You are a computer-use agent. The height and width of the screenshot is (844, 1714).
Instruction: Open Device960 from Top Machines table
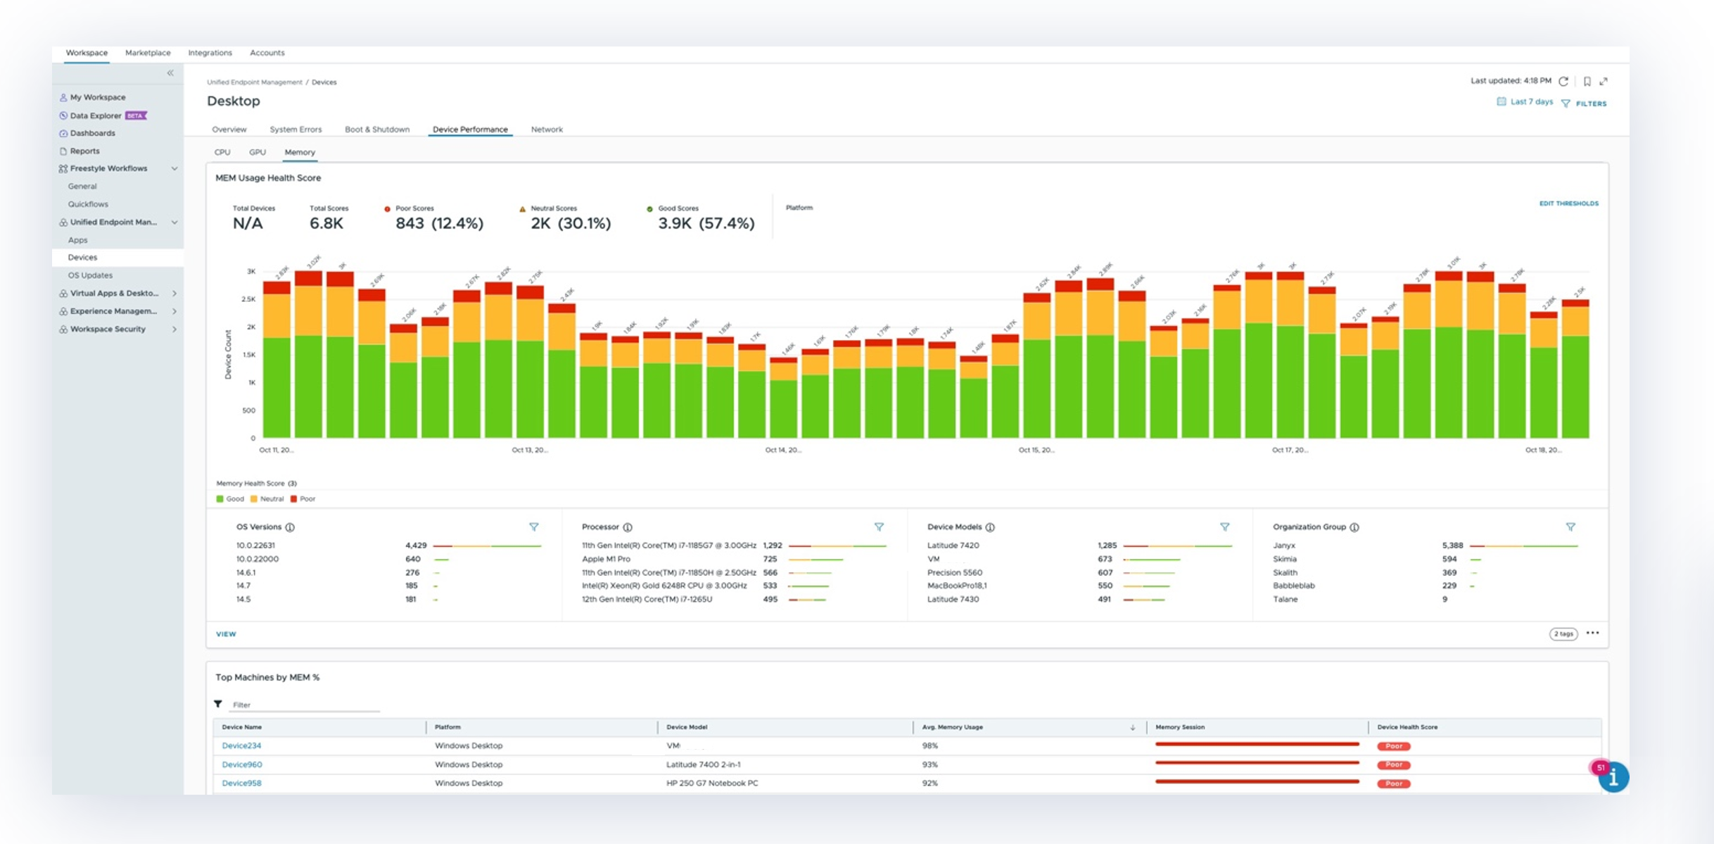[241, 764]
